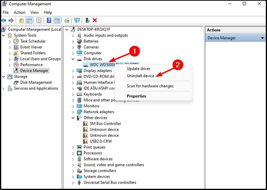Click the Cameras webcam icon
Viewport: 267px width, 190px height.
coord(79,47)
